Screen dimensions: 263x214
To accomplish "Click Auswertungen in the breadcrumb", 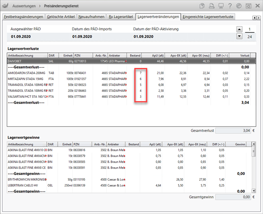I will pos(24,6).
